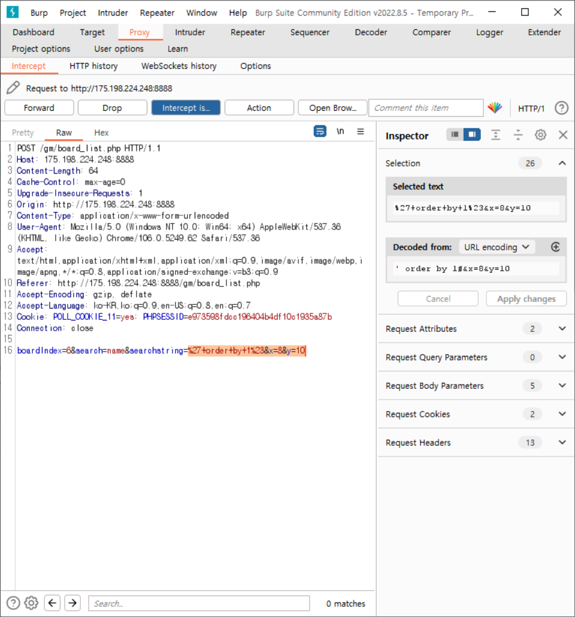Switch Inspector to side-by-side layout icon
575x617 pixels.
pos(472,135)
